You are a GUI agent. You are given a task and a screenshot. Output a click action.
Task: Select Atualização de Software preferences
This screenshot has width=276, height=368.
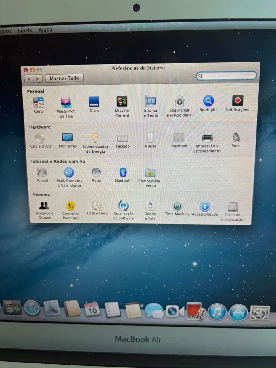pyautogui.click(x=123, y=206)
